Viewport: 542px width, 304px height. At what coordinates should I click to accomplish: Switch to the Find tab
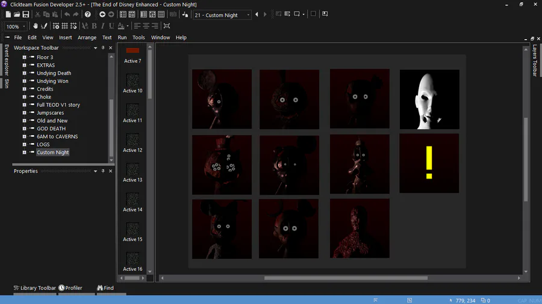105,288
